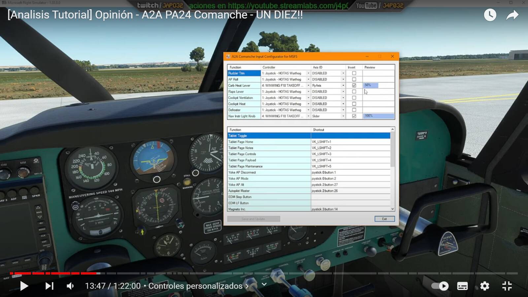Click scroll-up arrow of the shortcuts list
Image resolution: width=528 pixels, height=297 pixels.
tap(392, 129)
